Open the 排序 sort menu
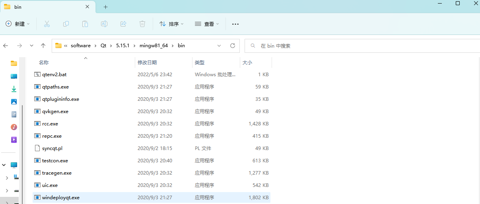The width and height of the screenshot is (480, 204). pyautogui.click(x=171, y=24)
